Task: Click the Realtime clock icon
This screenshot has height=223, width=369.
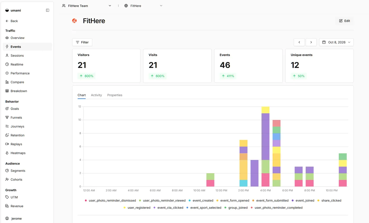Action: [x=7, y=64]
